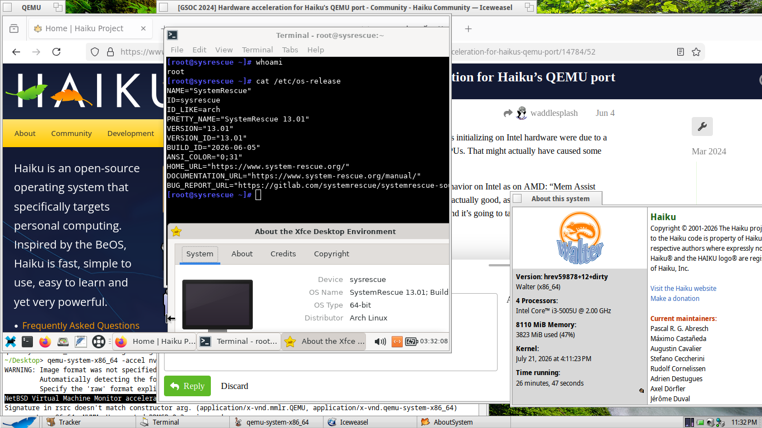
Task: Open the Xfce applications menu icon
Action: (x=10, y=342)
